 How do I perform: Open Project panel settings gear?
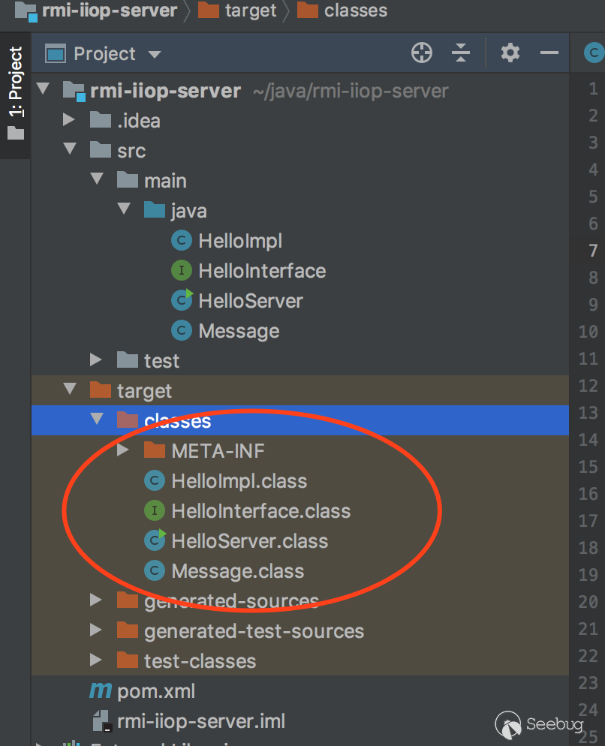(510, 53)
